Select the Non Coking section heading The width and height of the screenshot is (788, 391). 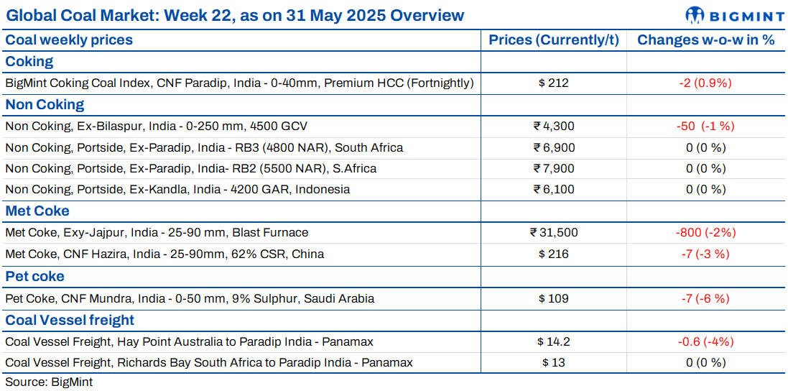pos(45,105)
